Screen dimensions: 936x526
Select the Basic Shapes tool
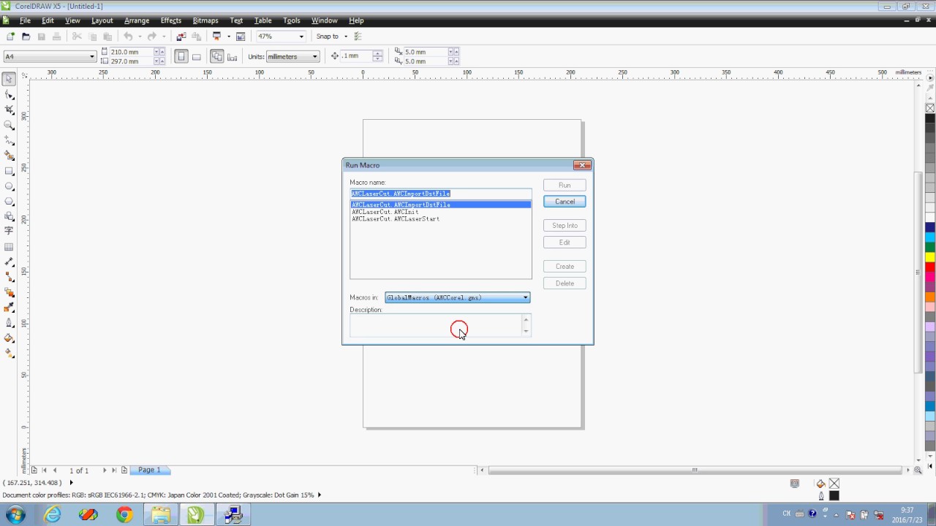pyautogui.click(x=10, y=216)
